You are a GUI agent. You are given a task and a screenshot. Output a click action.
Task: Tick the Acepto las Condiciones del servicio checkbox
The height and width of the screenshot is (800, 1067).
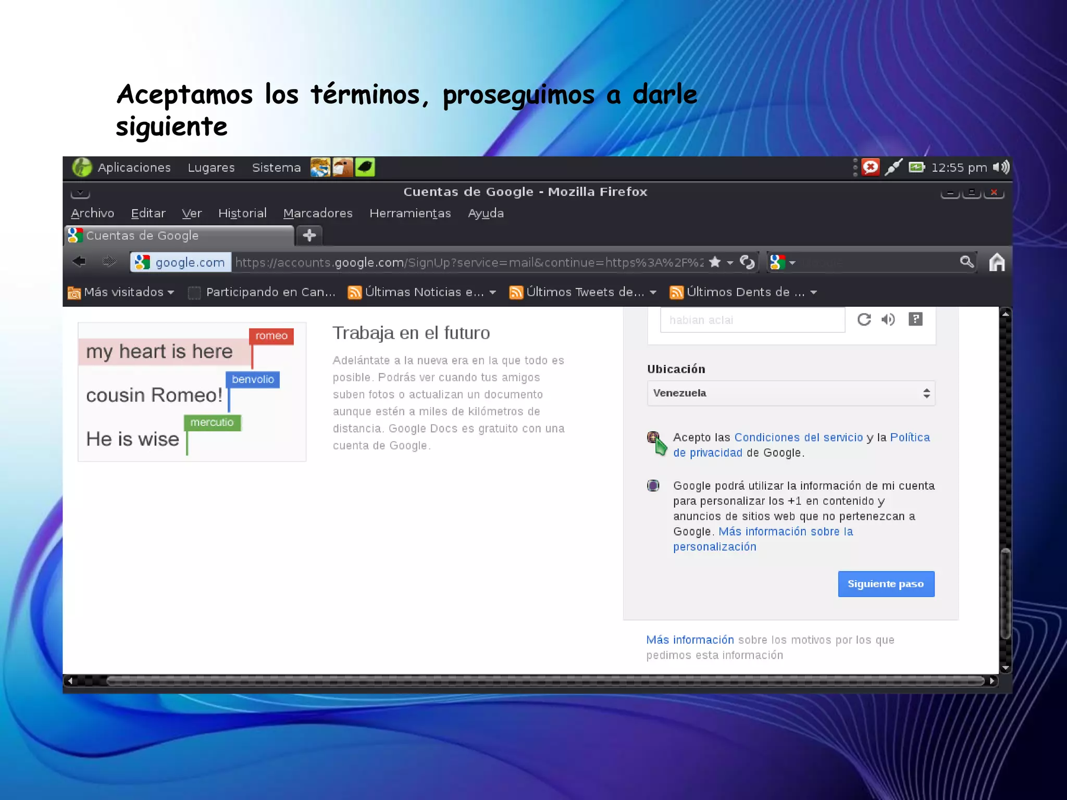click(653, 438)
